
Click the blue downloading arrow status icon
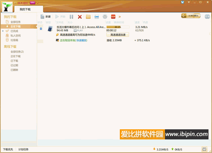click(41, 28)
